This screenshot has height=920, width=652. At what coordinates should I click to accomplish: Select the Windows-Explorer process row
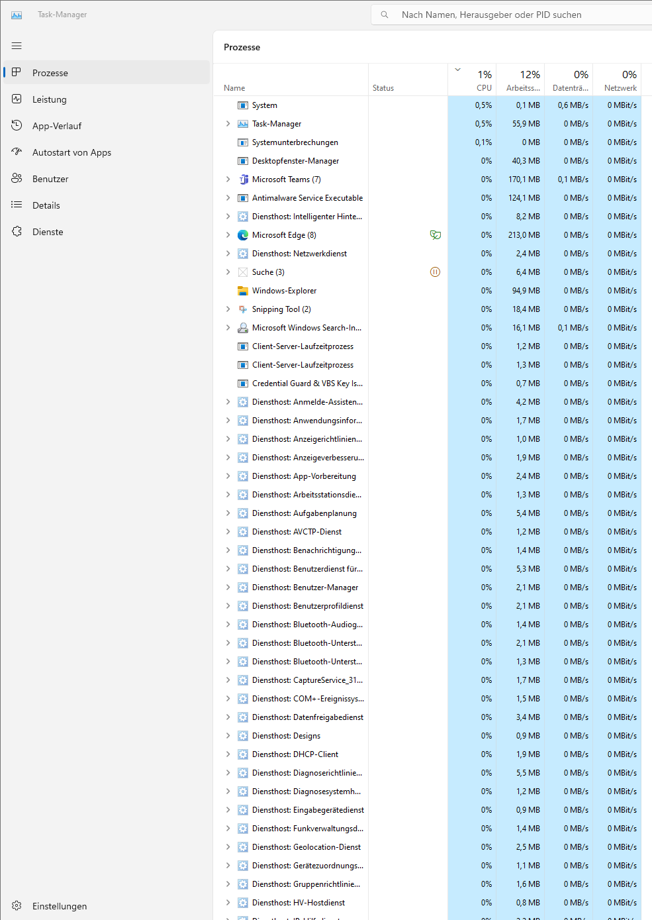(x=284, y=290)
